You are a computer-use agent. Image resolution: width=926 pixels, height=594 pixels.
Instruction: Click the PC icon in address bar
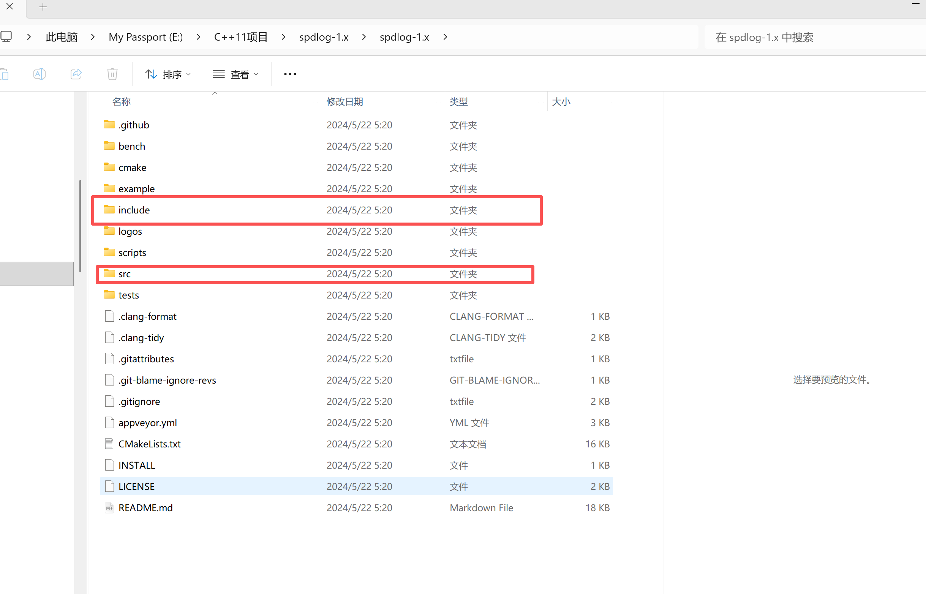pos(6,36)
